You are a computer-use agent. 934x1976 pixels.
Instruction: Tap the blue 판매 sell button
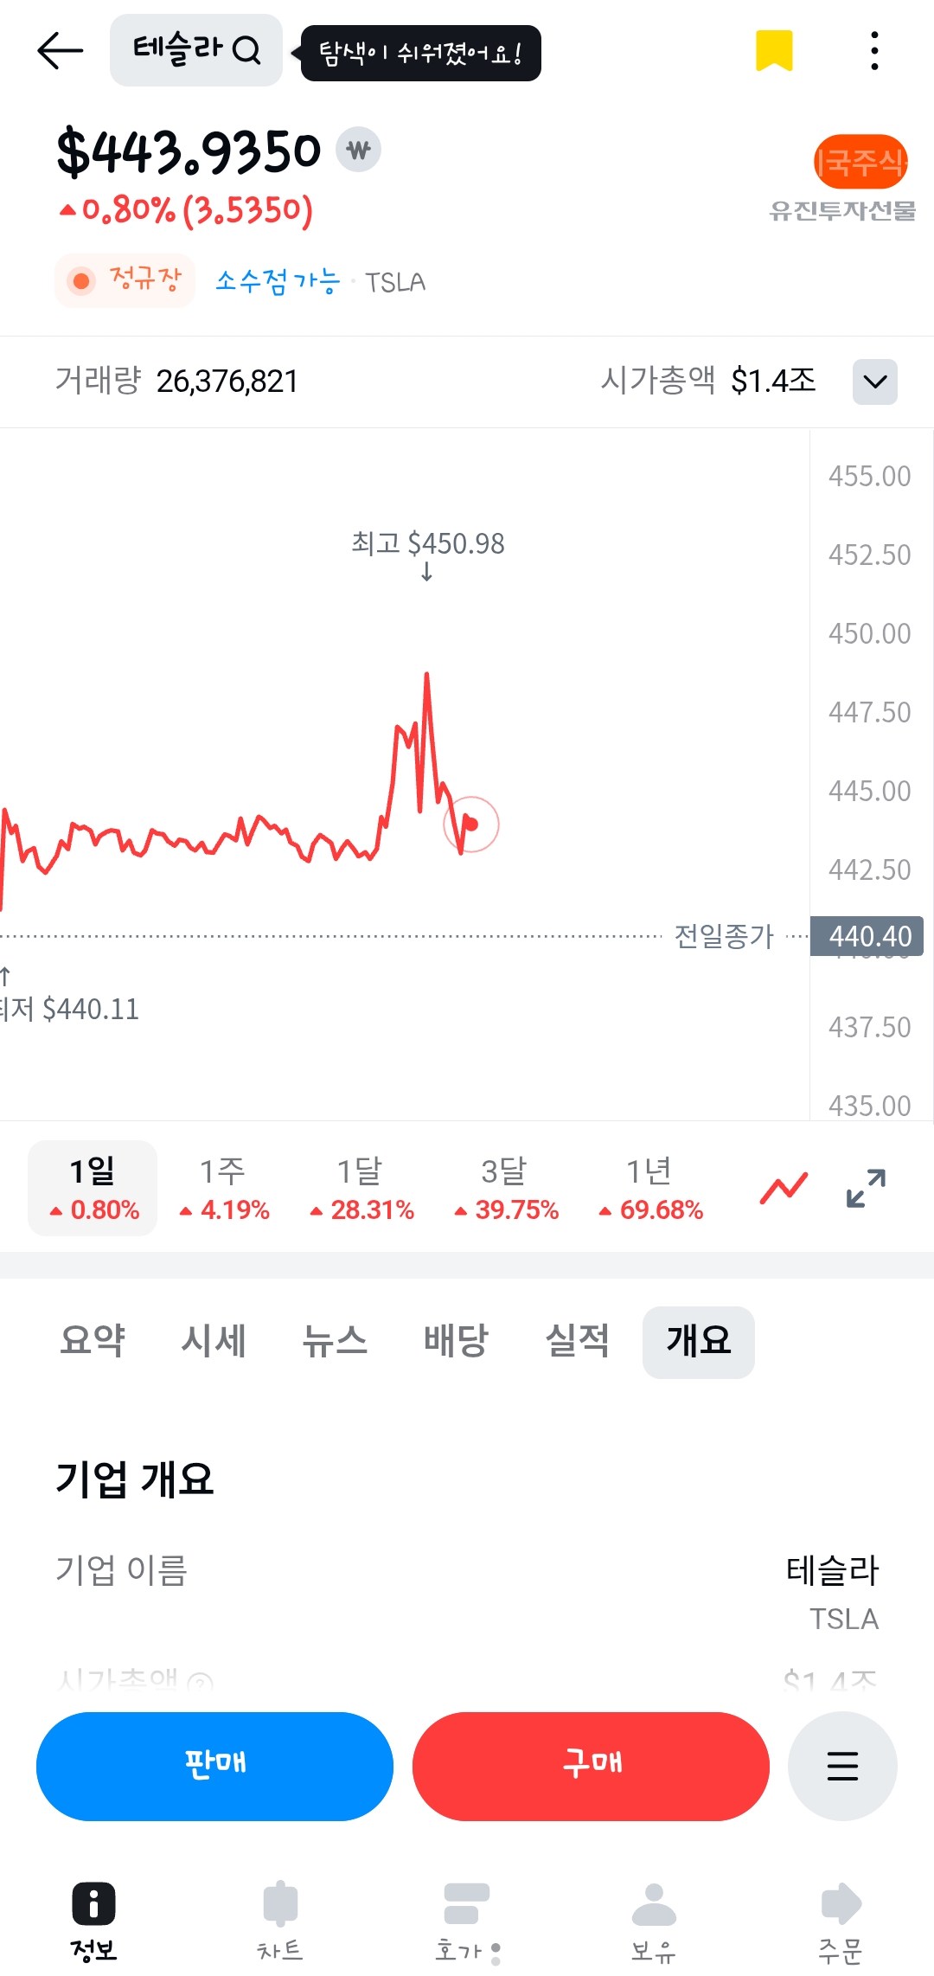tap(214, 1766)
